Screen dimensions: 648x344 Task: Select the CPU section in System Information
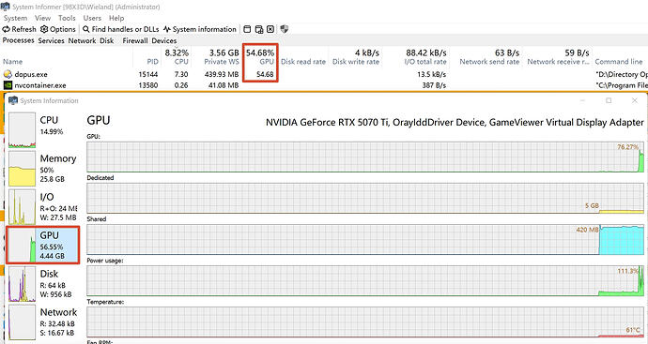click(x=43, y=130)
